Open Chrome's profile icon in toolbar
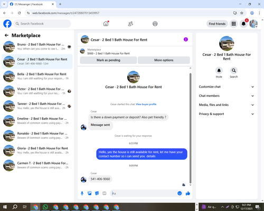The image size is (264, 211). pyautogui.click(x=252, y=13)
